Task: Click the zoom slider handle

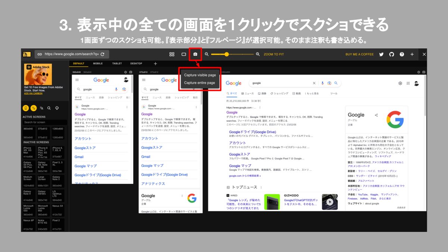Action: pos(227,54)
